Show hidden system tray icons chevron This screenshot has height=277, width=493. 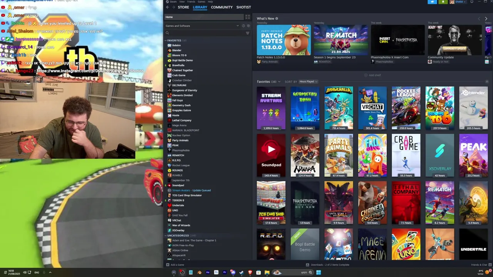(50, 272)
